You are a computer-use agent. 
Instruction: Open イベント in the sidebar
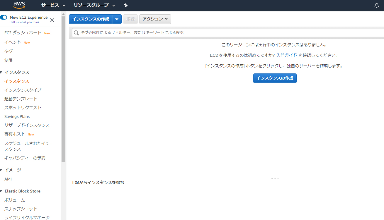click(x=13, y=42)
